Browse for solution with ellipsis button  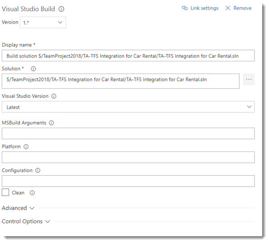coord(249,79)
